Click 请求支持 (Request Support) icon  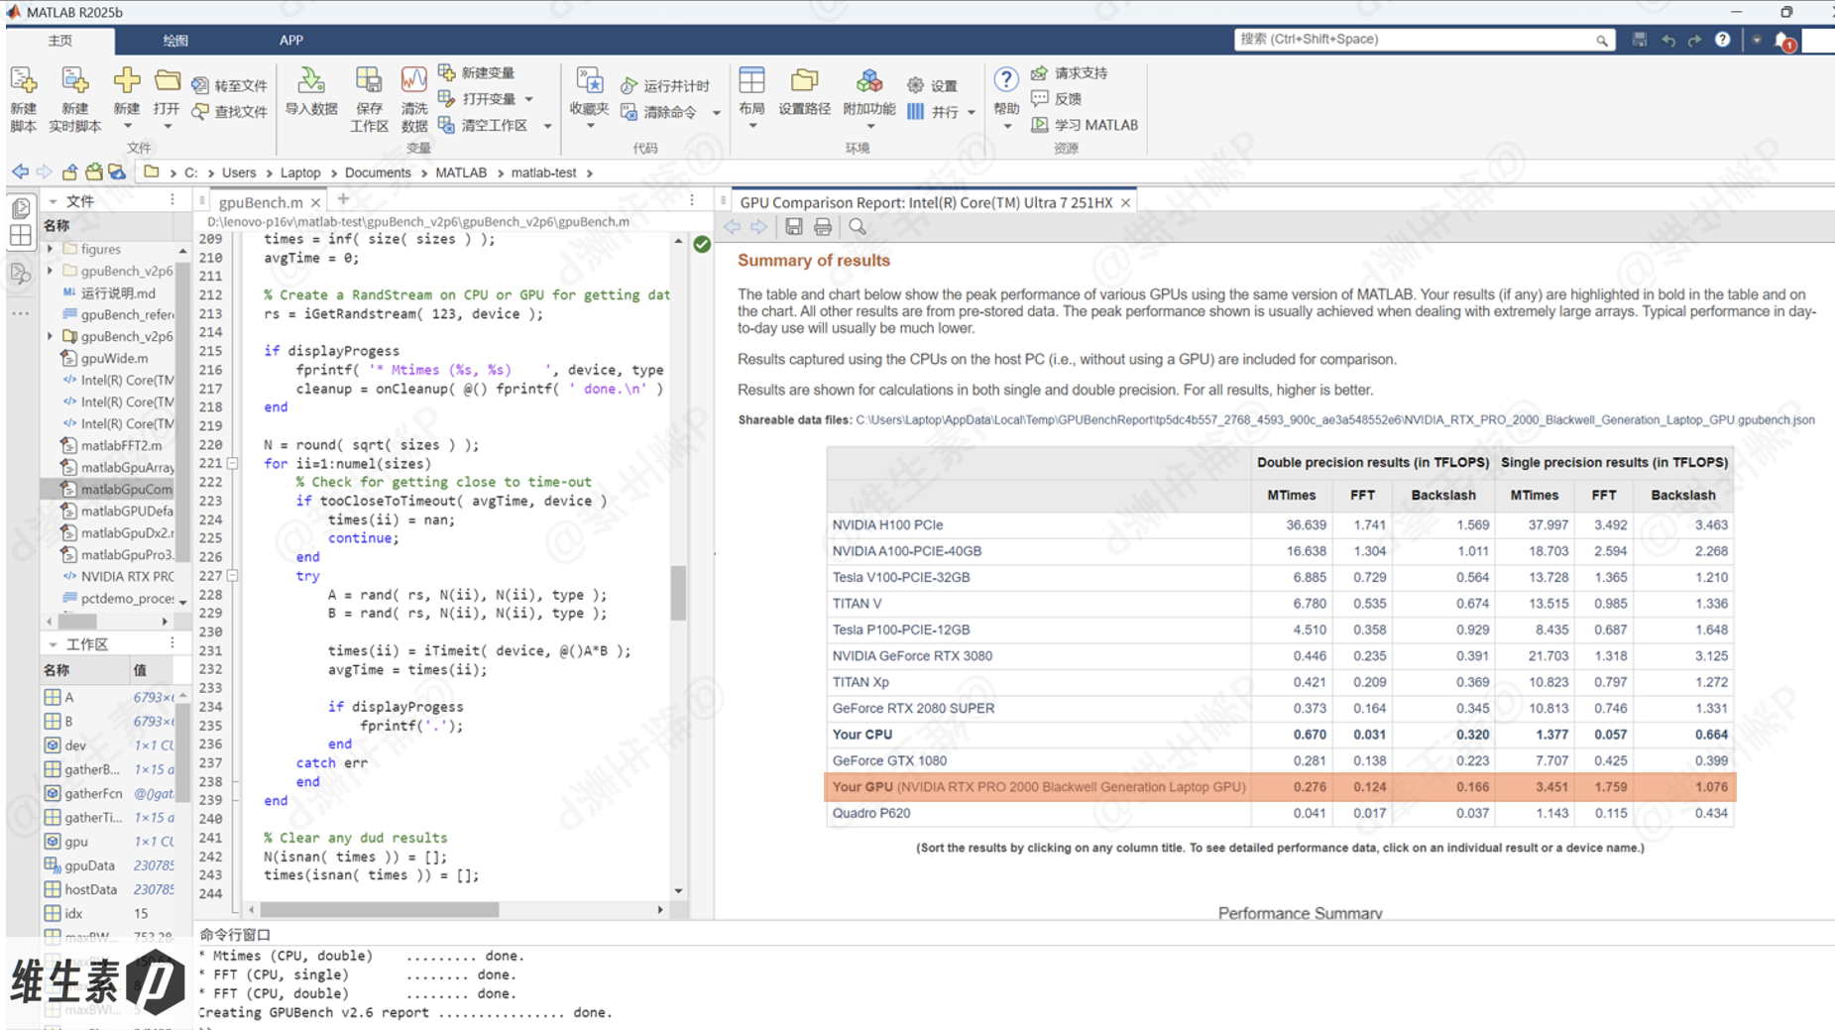pos(1039,72)
